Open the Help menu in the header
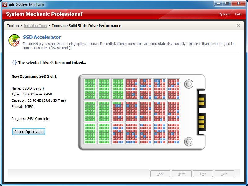 (238, 14)
